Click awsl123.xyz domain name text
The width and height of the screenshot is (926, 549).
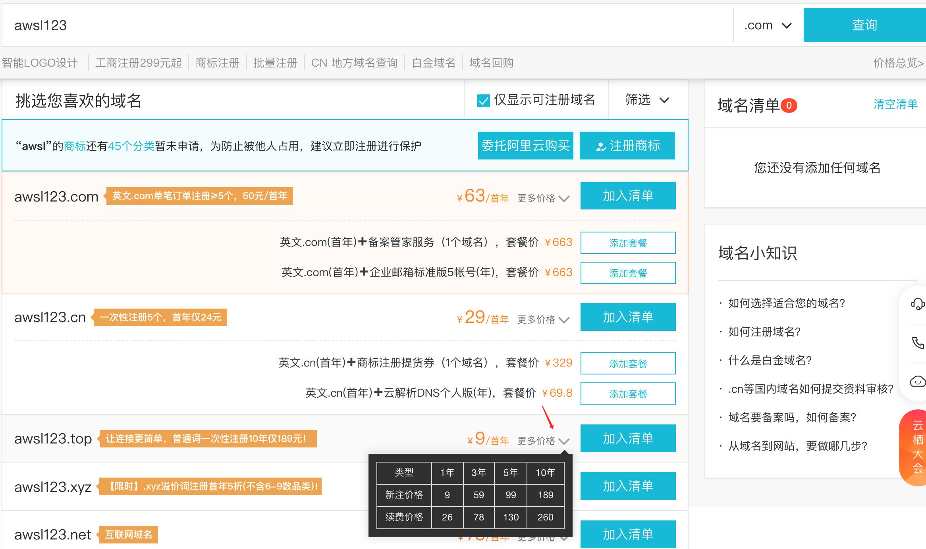(x=53, y=487)
